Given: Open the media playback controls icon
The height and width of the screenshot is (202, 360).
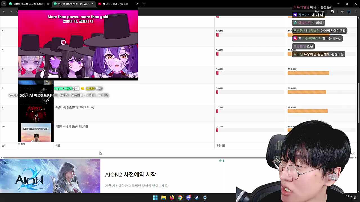Looking at the screenshot, I should tap(342, 12).
